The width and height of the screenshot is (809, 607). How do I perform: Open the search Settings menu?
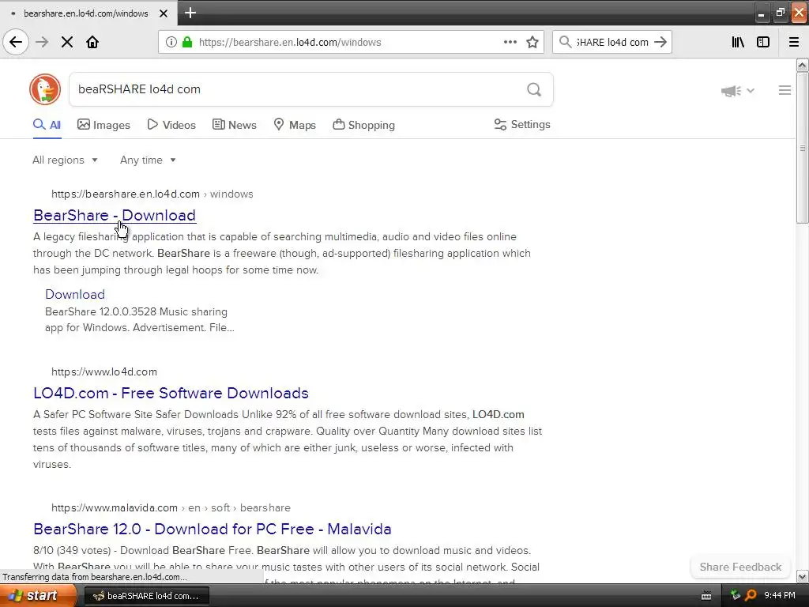(522, 124)
